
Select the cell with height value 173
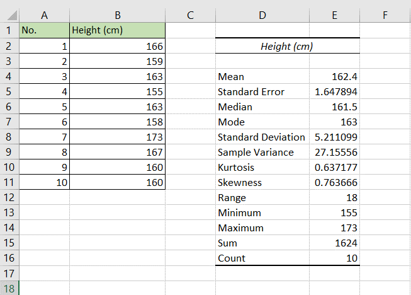117,137
